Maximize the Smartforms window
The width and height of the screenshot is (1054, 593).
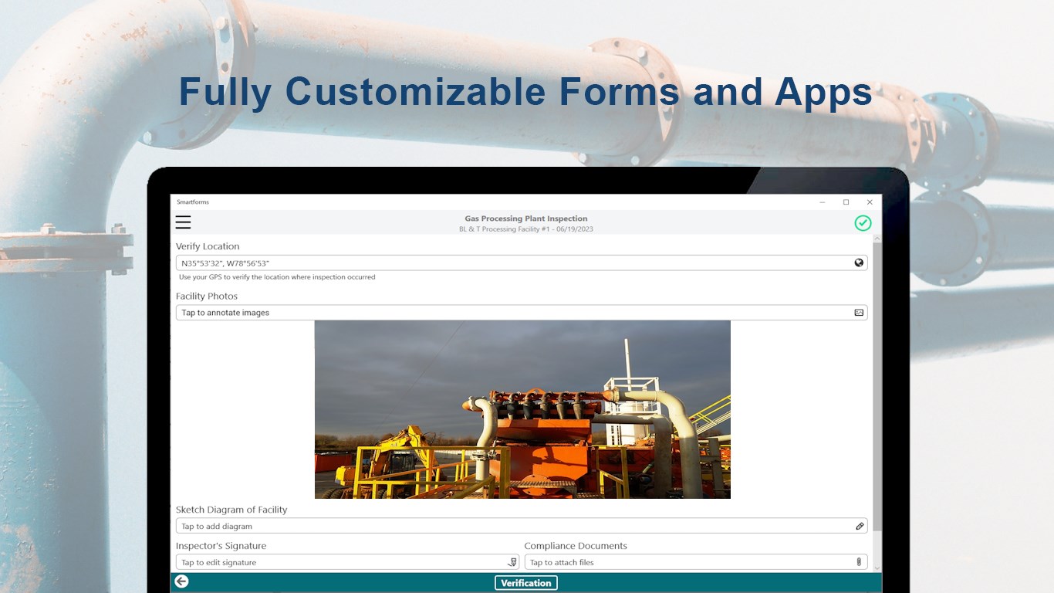click(x=846, y=202)
